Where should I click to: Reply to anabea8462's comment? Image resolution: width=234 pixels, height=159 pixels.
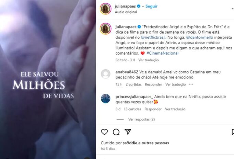pyautogui.click(x=153, y=84)
